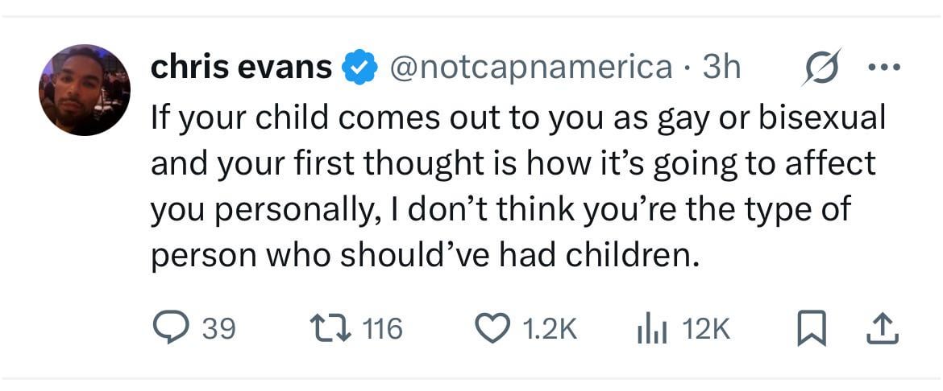Click the display name chris evans
This screenshot has width=943, height=391.
click(x=241, y=68)
